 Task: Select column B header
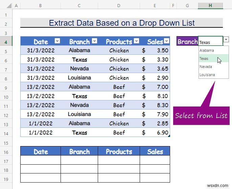point(40,6)
